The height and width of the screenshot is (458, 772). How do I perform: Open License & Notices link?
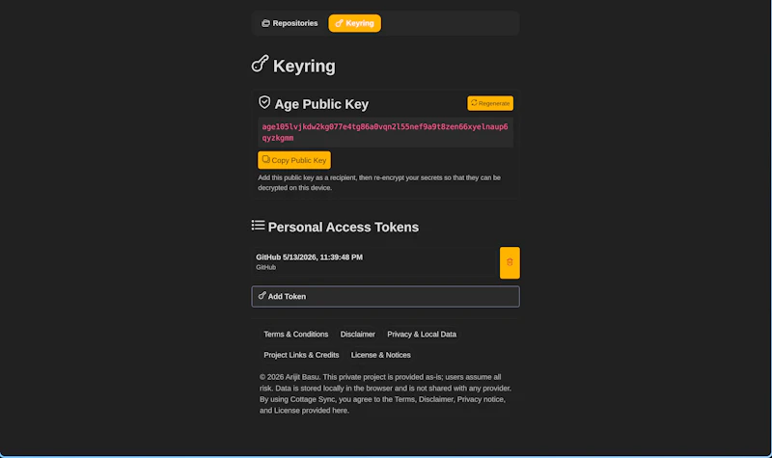pyautogui.click(x=380, y=355)
